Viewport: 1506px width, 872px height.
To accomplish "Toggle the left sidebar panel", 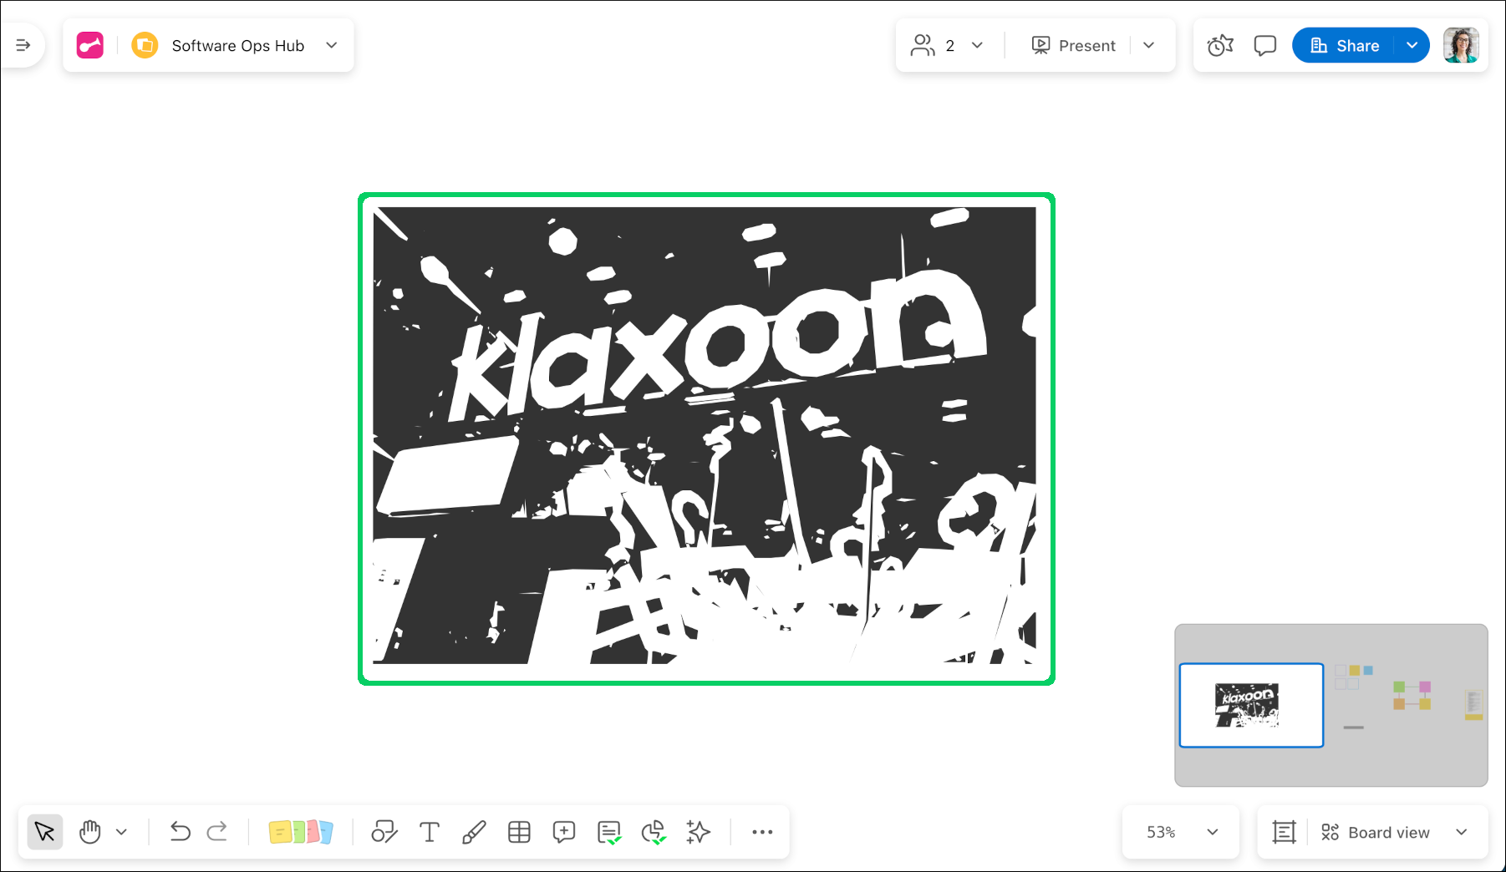I will (x=23, y=45).
